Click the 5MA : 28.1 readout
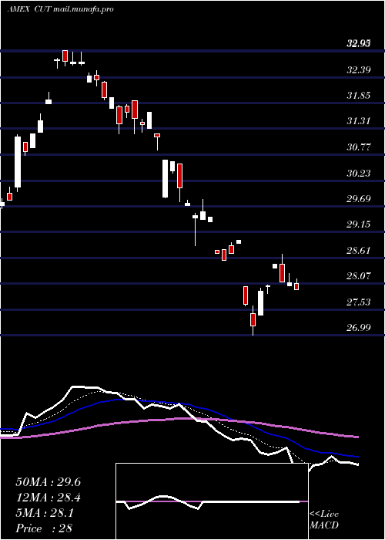 45,513
